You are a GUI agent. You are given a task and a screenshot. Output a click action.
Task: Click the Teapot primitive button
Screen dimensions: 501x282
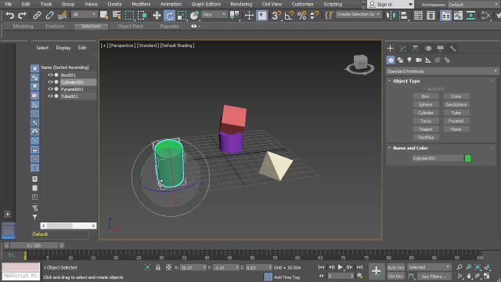coord(425,129)
